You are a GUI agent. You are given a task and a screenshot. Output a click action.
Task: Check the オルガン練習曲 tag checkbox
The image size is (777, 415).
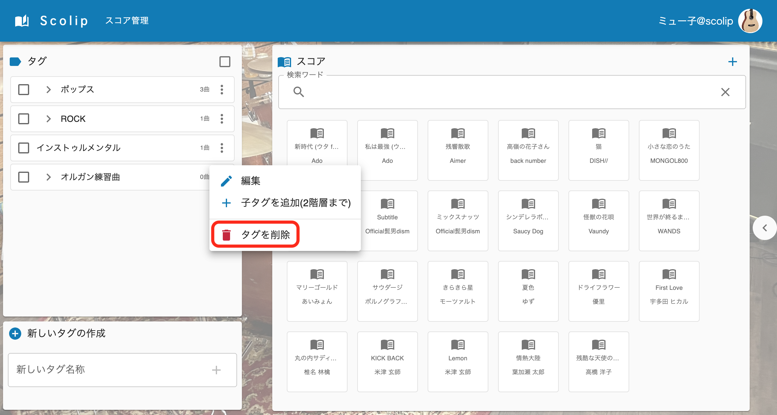pos(24,177)
